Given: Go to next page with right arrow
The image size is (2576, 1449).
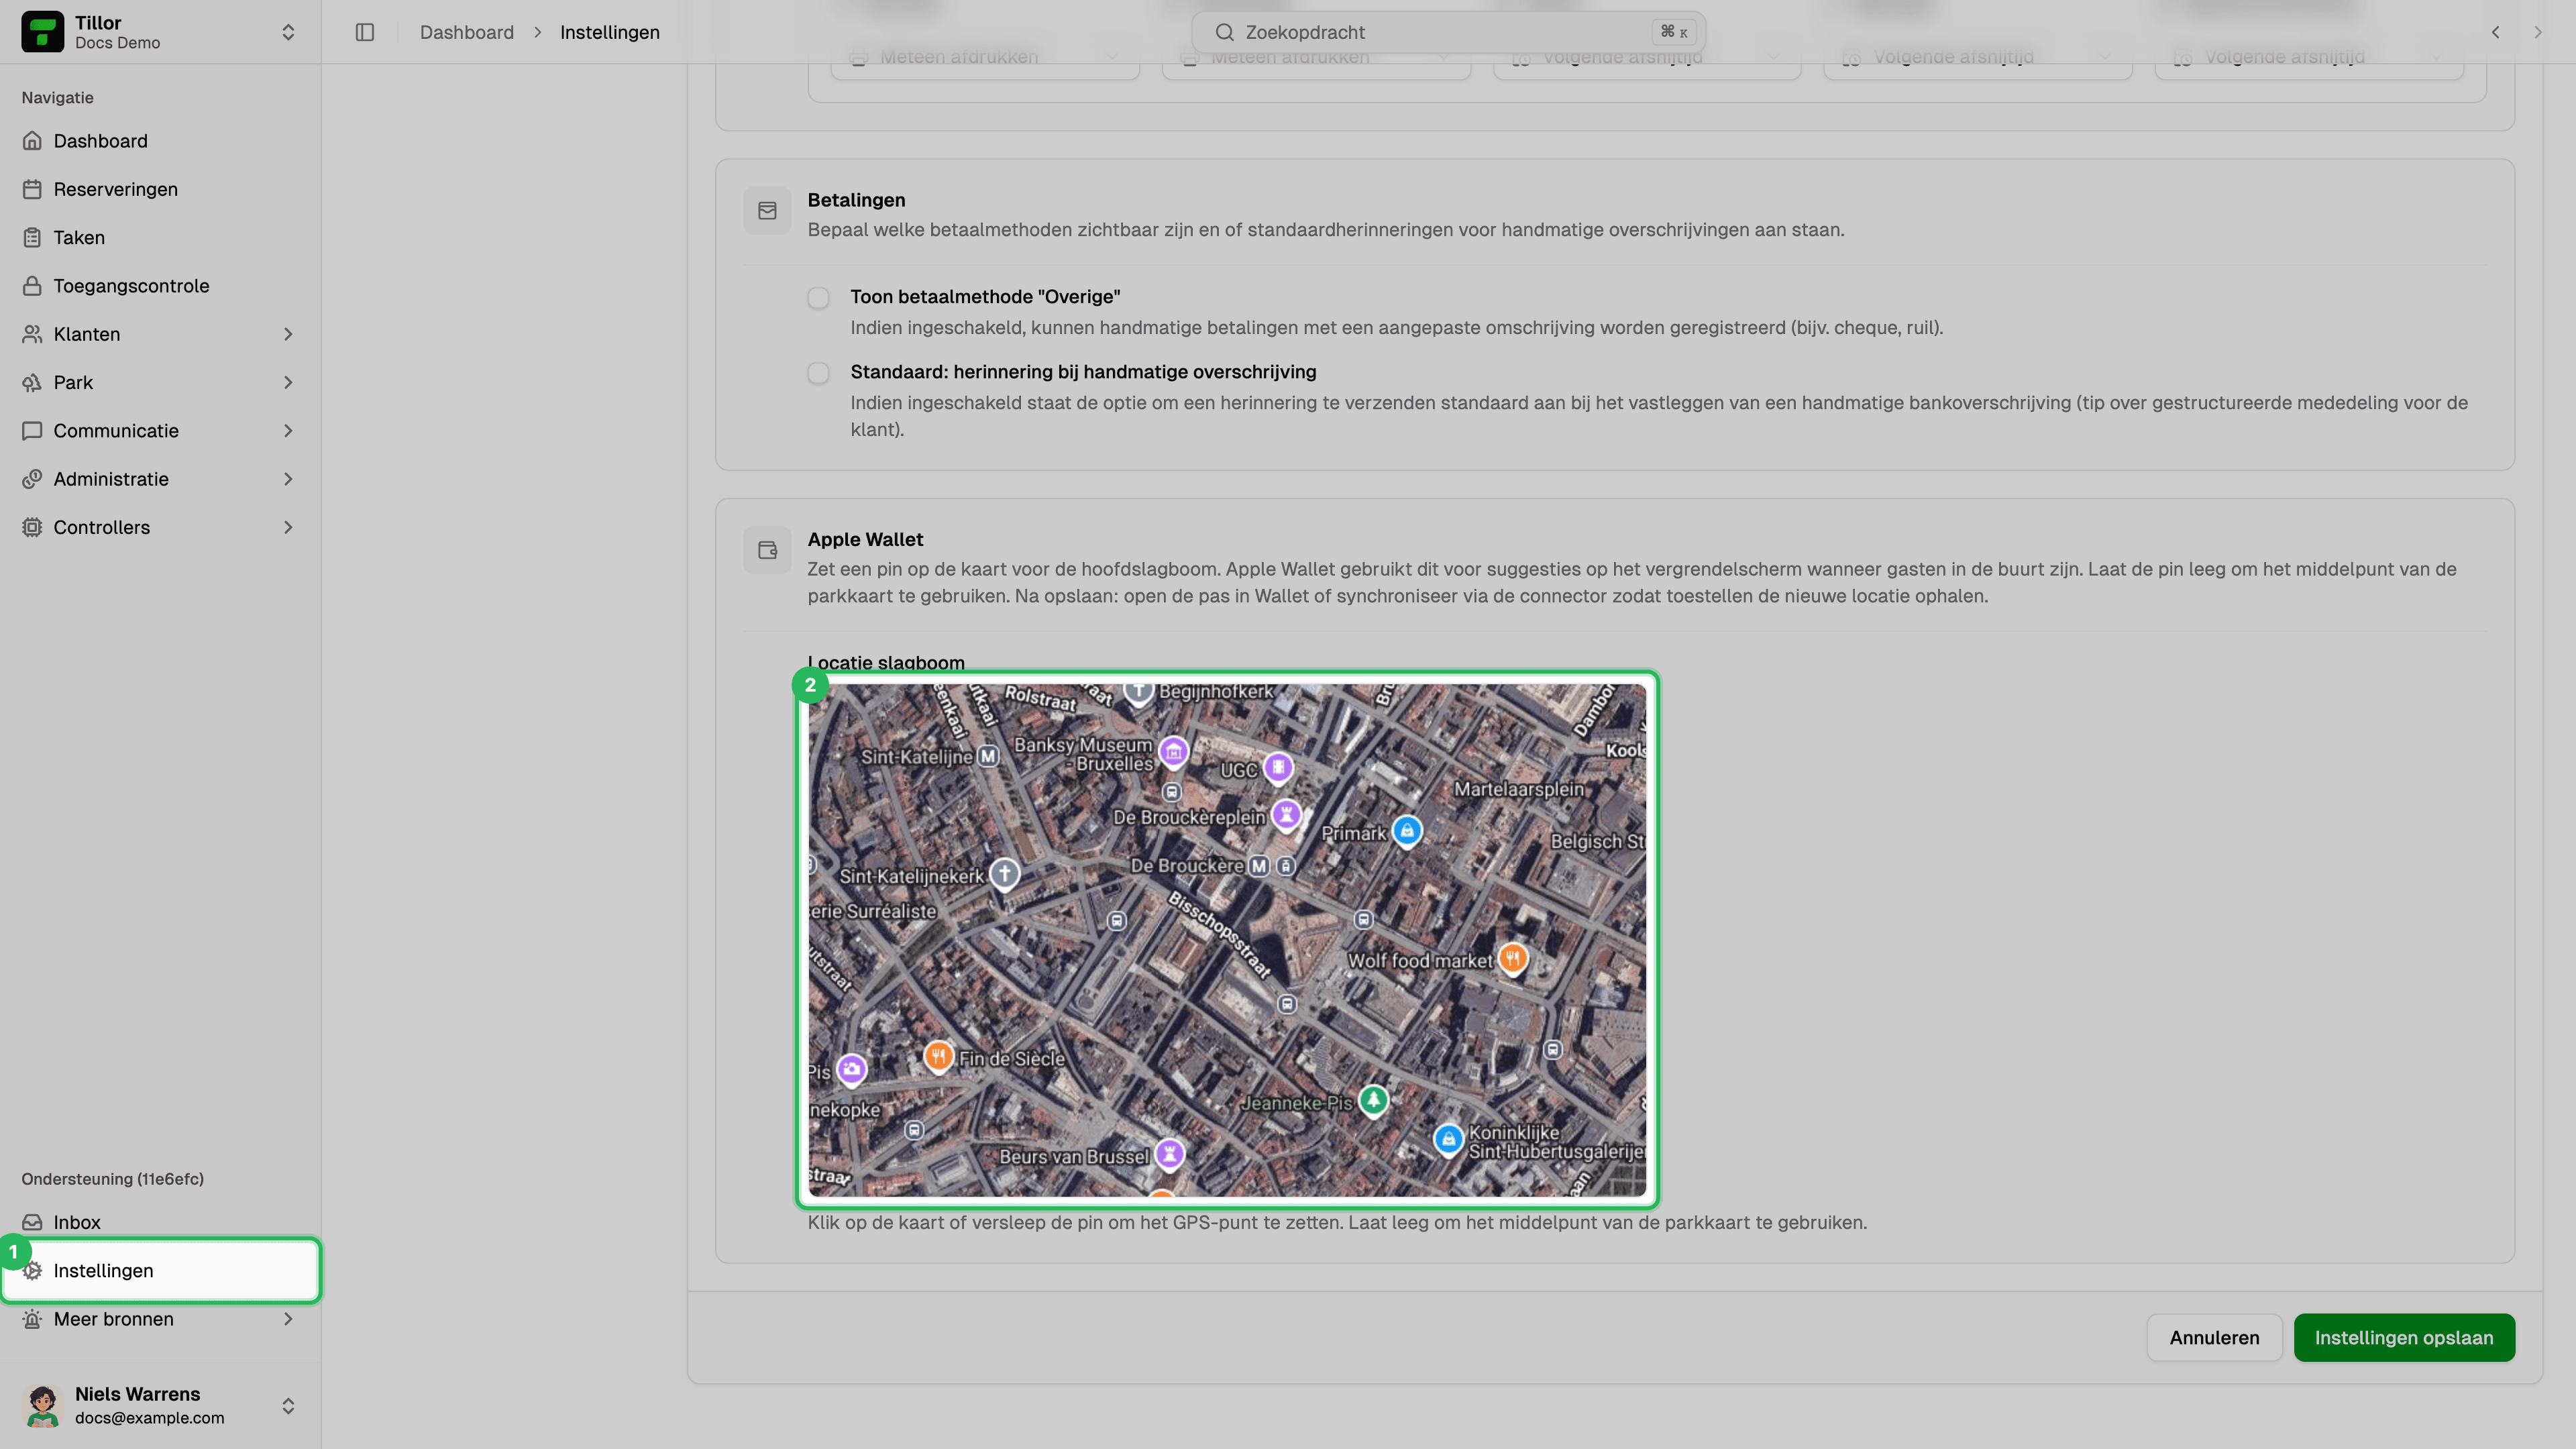Looking at the screenshot, I should [2537, 32].
